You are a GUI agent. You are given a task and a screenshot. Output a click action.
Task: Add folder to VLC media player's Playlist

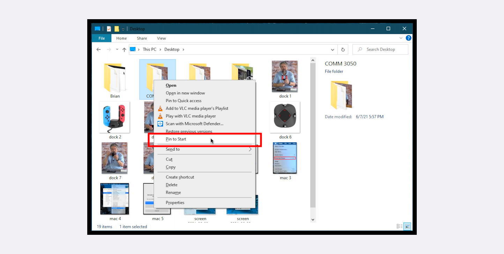(x=197, y=108)
